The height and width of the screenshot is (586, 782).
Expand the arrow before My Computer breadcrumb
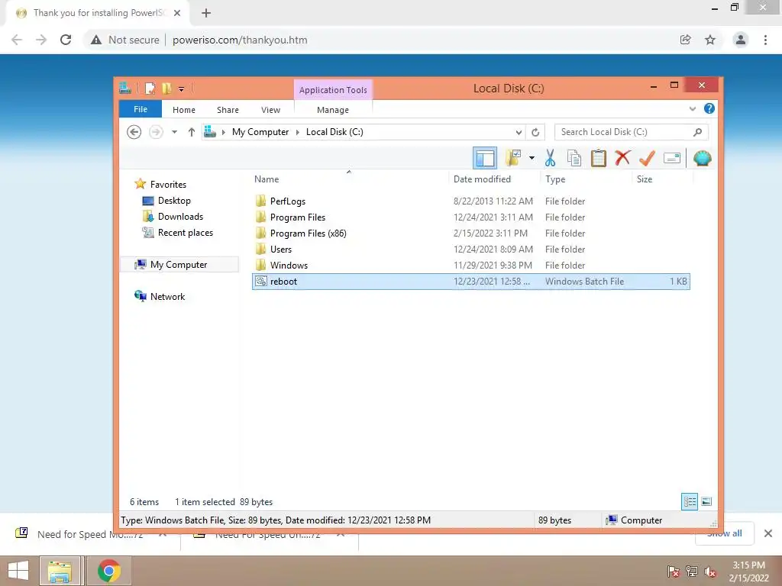click(x=224, y=132)
